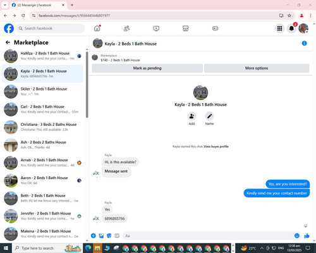Open the notifications bell
Screen dimensions: 316x253
pyautogui.click(x=291, y=28)
